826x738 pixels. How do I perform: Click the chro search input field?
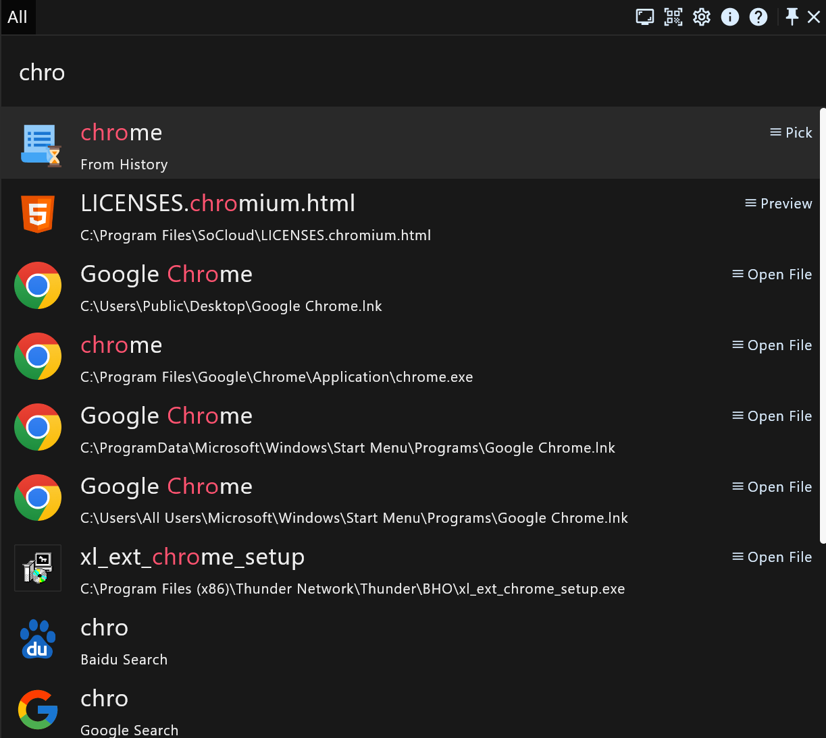click(x=405, y=72)
